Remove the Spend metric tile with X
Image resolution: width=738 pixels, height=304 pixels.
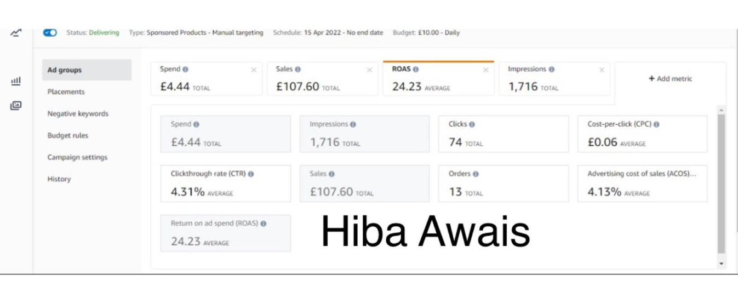click(254, 70)
